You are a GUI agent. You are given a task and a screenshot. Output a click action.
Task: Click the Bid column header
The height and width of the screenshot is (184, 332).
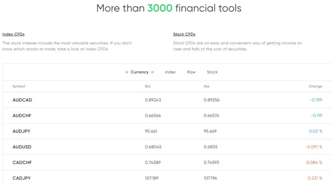click(148, 86)
